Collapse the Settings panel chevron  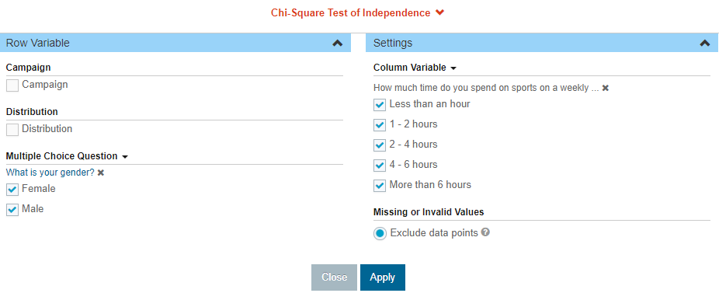point(705,43)
